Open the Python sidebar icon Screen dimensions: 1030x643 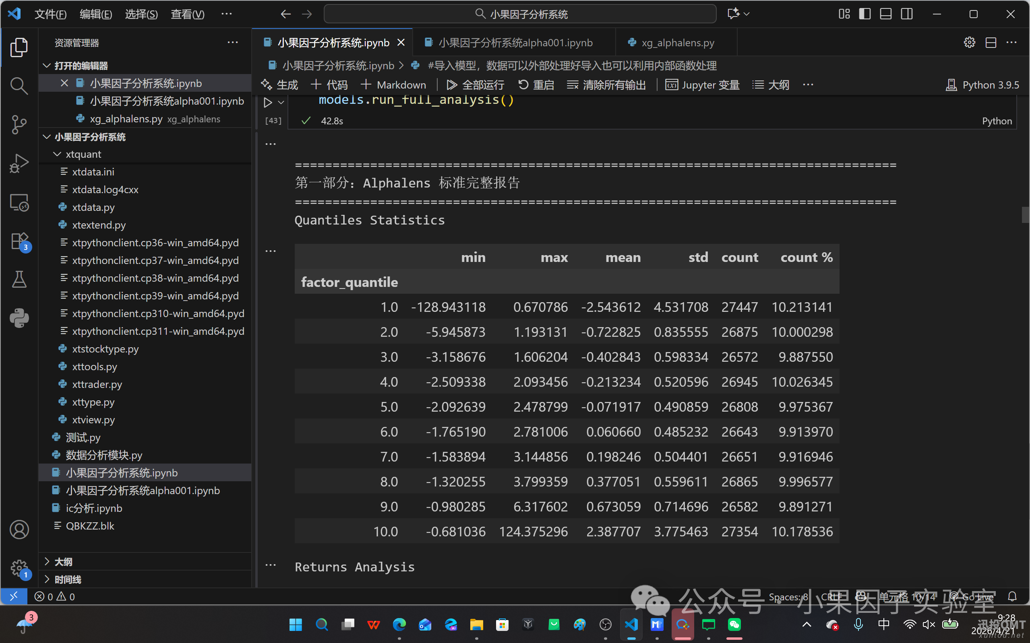pyautogui.click(x=19, y=318)
